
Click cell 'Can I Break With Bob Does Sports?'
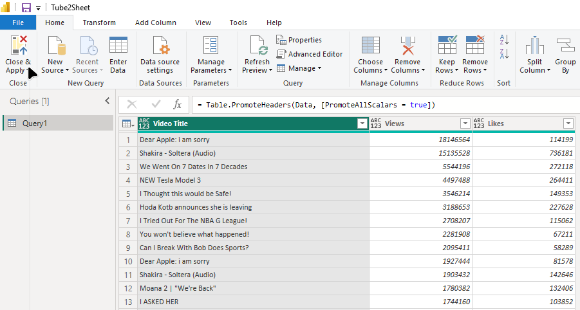tap(254, 248)
